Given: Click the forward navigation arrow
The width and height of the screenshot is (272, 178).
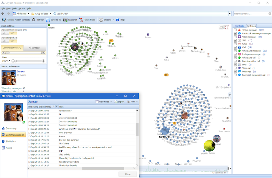Looking at the screenshot, I should click(x=8, y=14).
